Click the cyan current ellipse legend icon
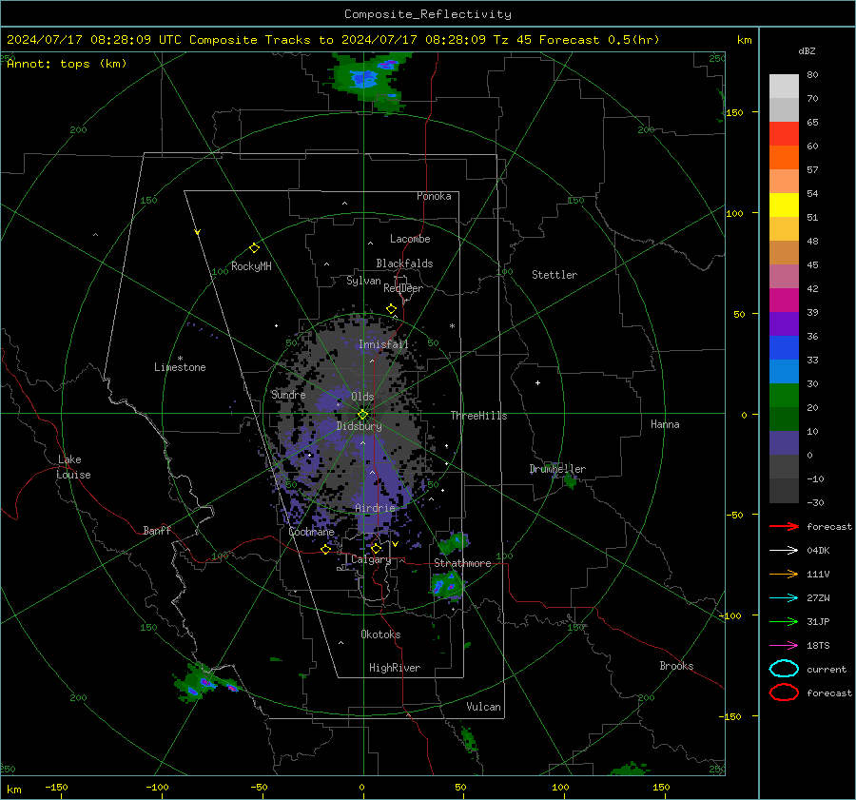 [784, 669]
